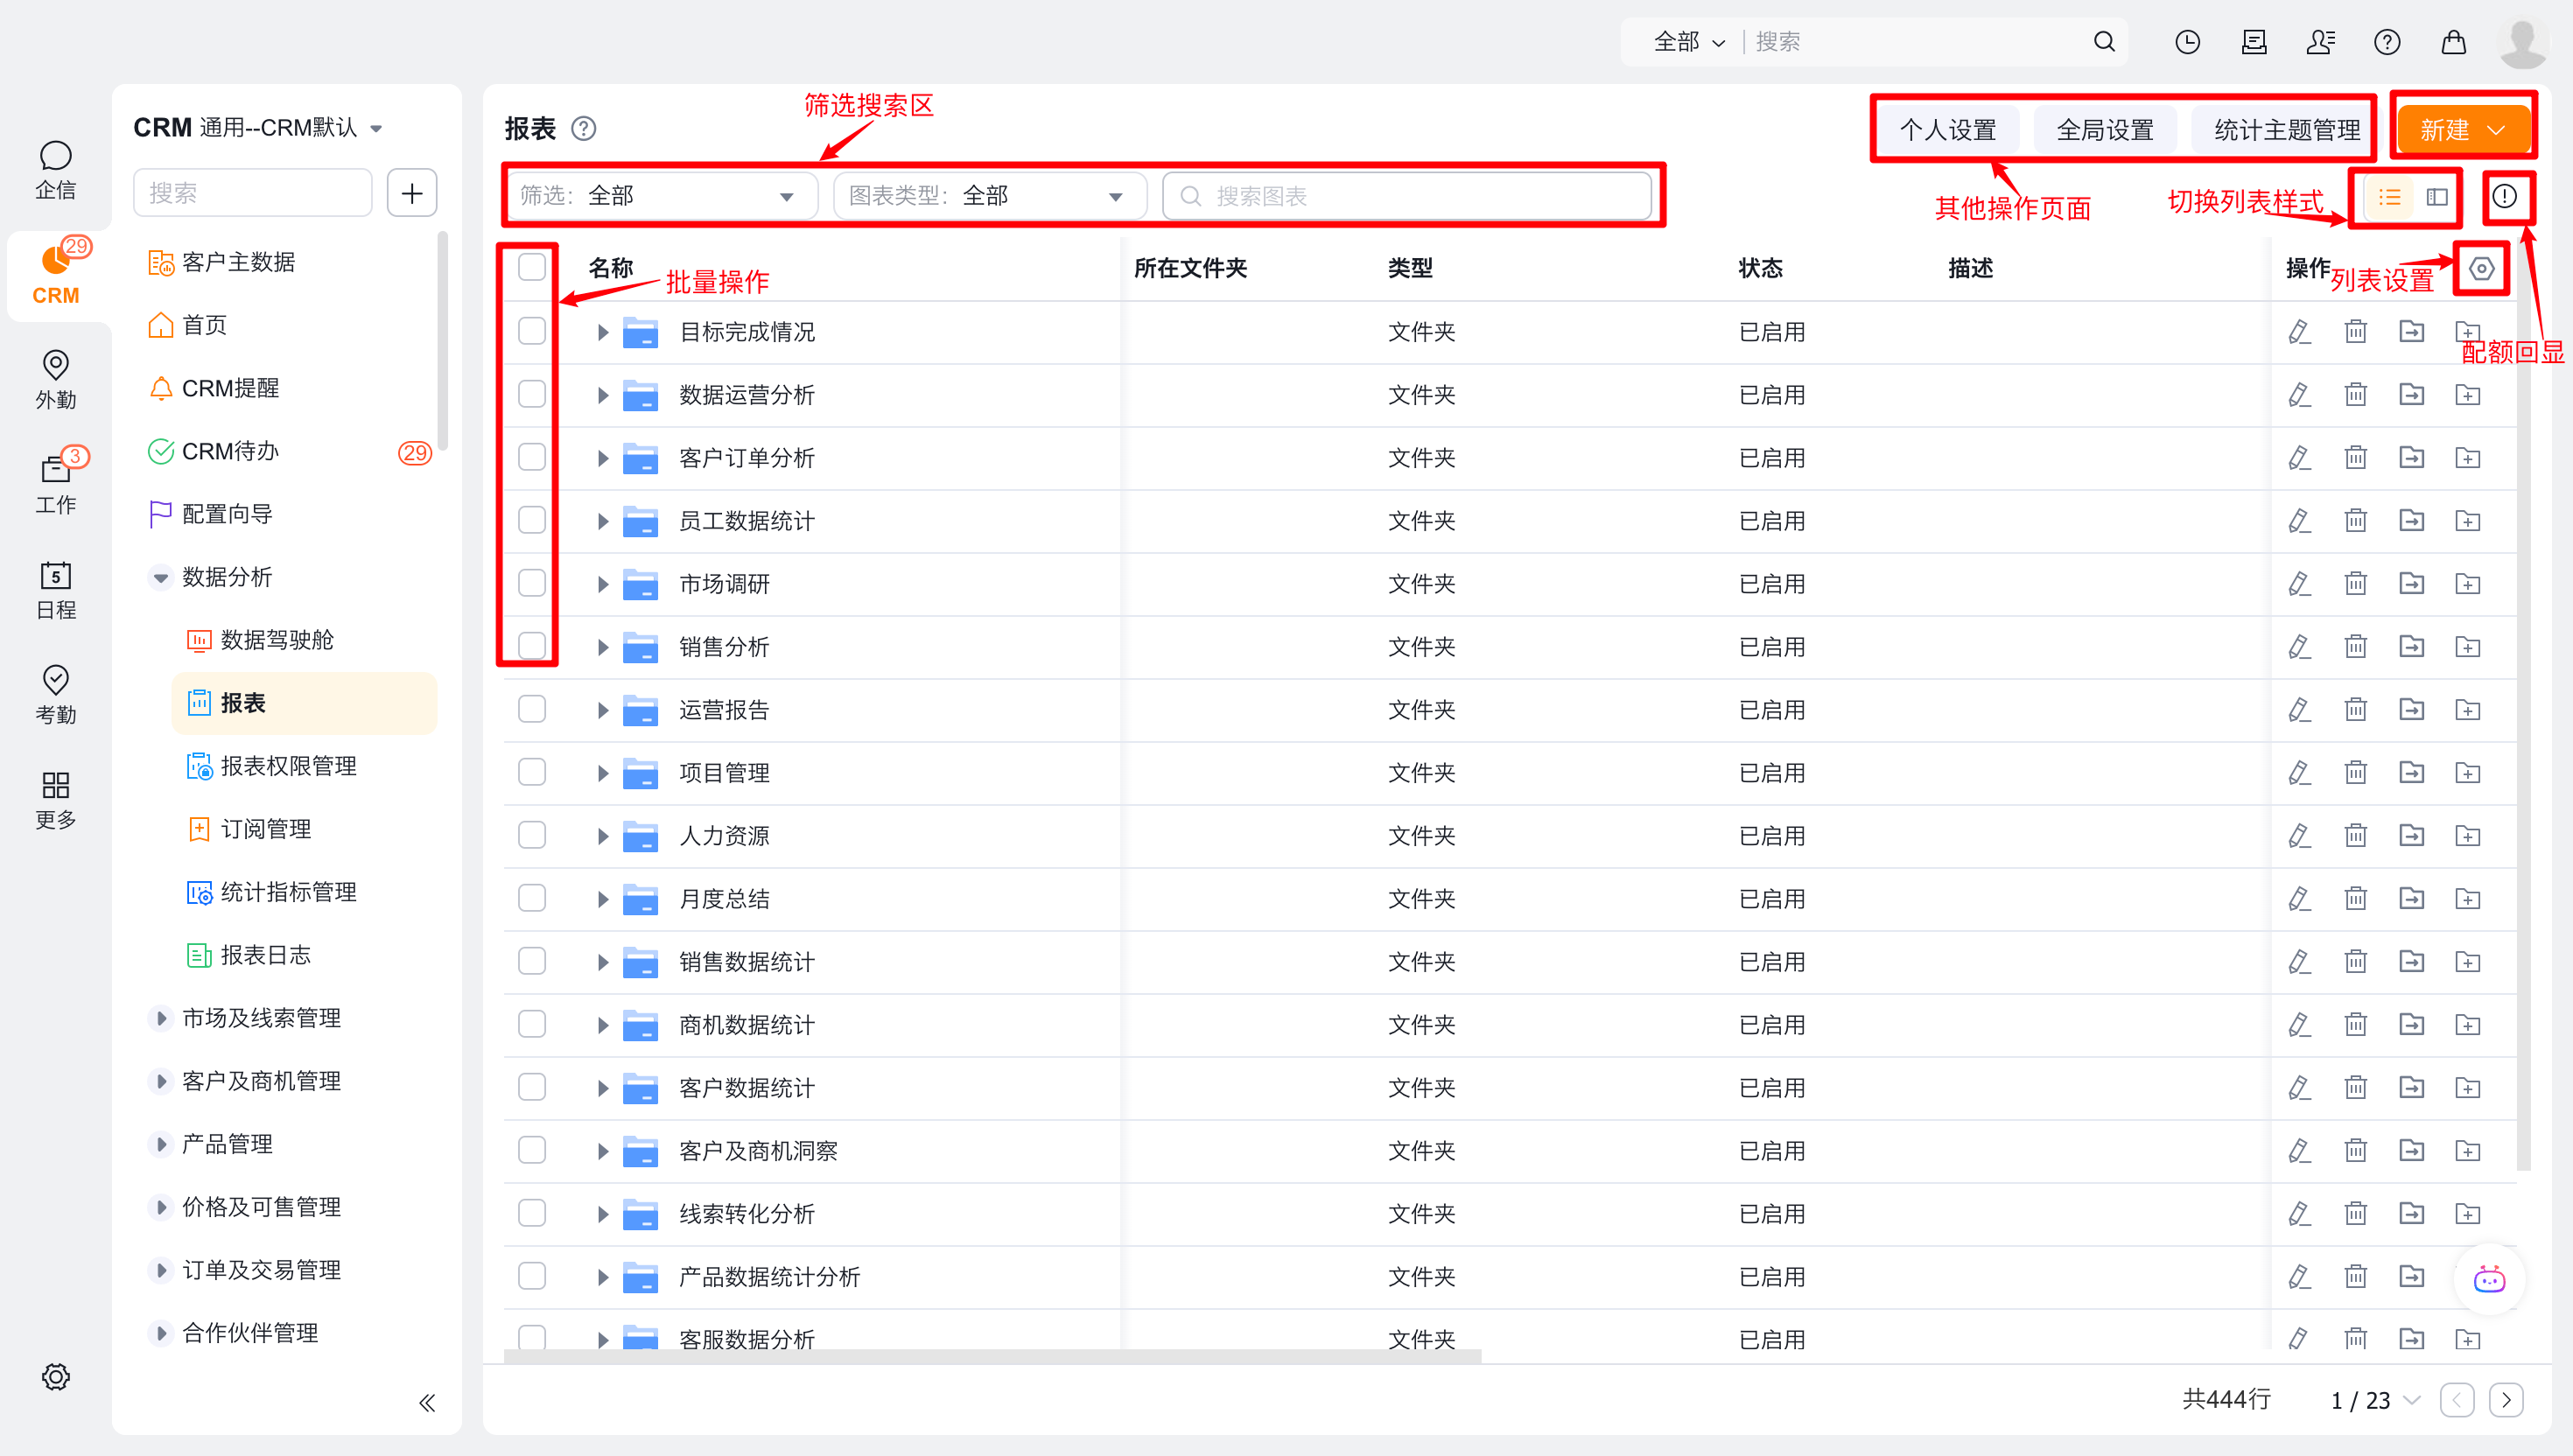
Task: Select the checkbox beside 运营报告
Action: click(532, 709)
